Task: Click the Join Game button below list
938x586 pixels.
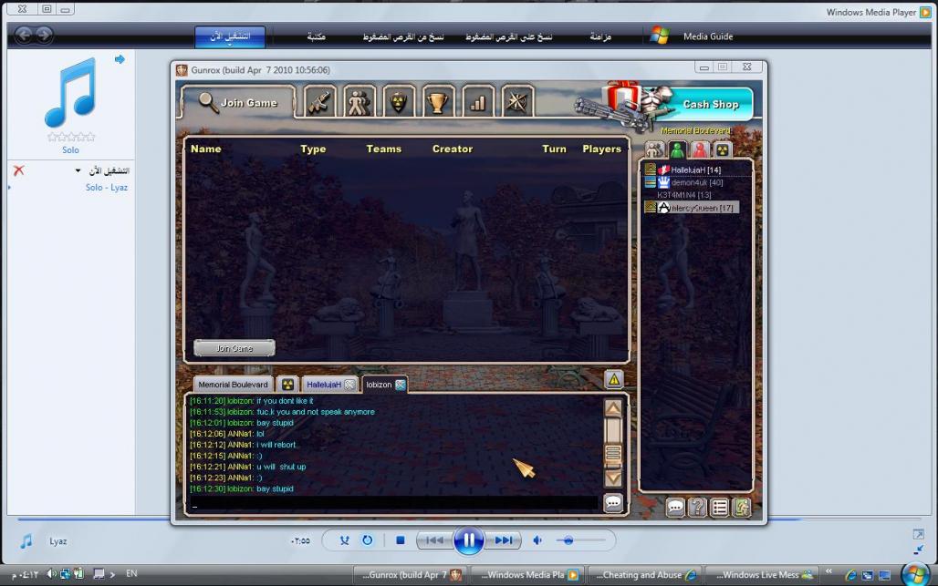Action: click(x=234, y=348)
